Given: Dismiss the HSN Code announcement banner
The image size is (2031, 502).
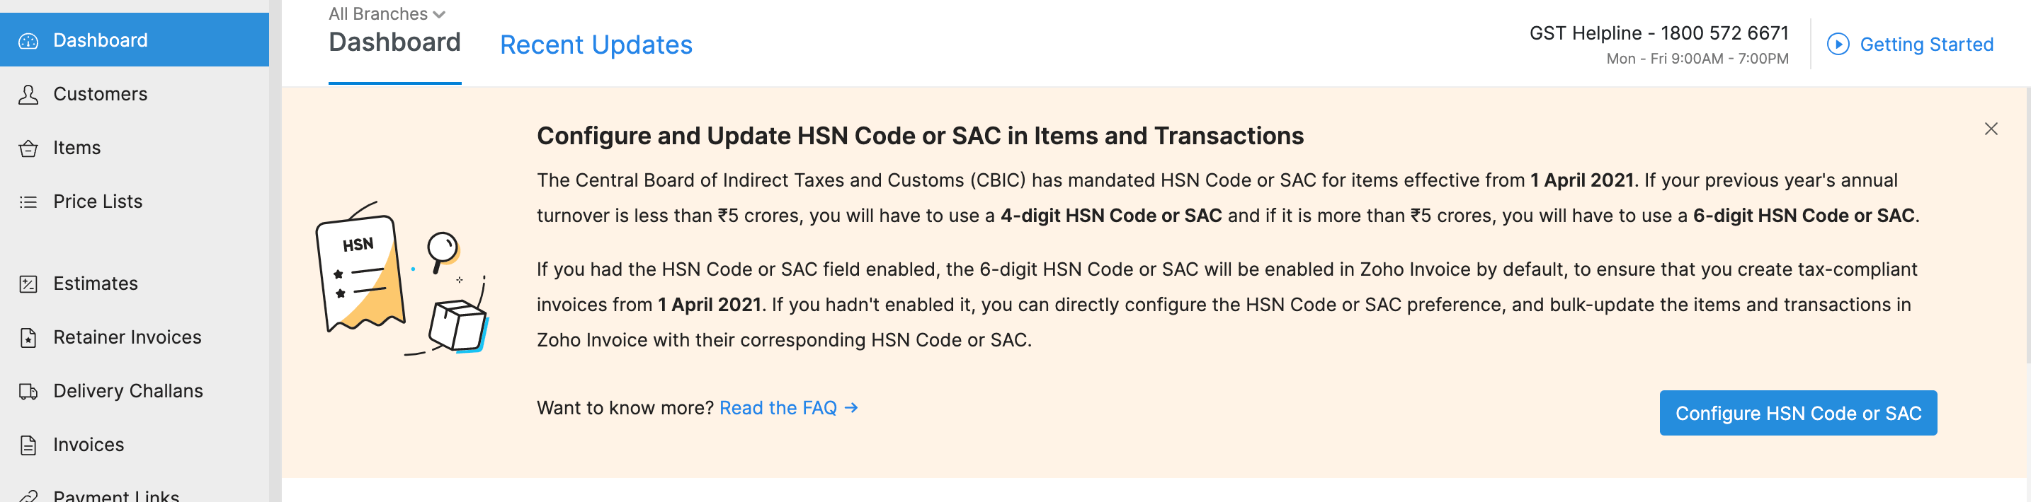Looking at the screenshot, I should pyautogui.click(x=1992, y=128).
